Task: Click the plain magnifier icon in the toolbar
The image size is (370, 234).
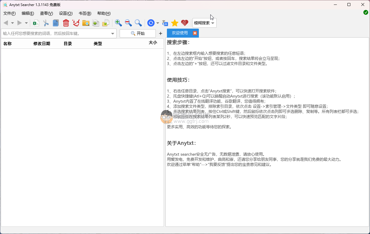Action: click(x=138, y=23)
